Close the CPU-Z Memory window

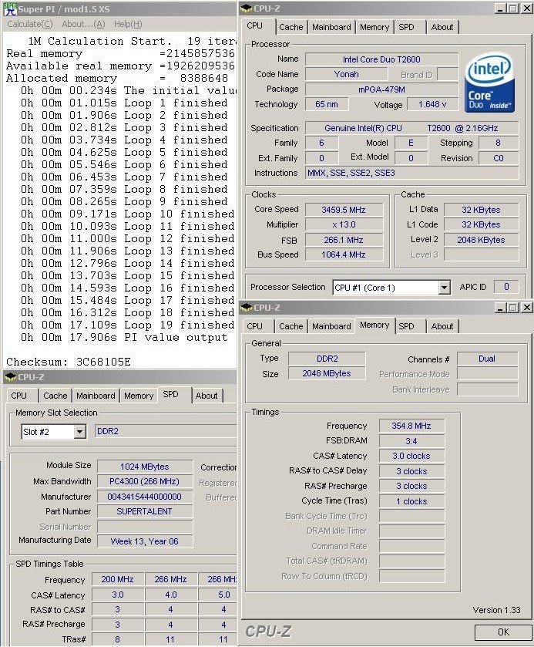[x=526, y=308]
